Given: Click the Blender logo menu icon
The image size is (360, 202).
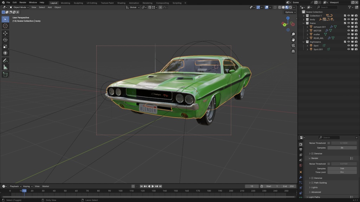Looking at the screenshot, I should pyautogui.click(x=3, y=2).
